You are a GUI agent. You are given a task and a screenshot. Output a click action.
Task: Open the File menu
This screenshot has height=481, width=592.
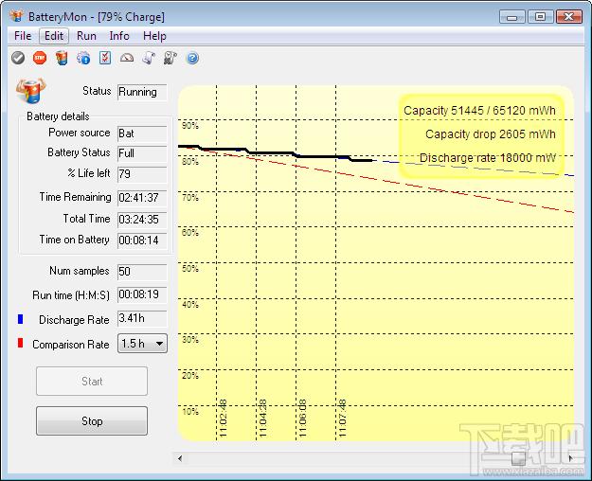(x=23, y=36)
